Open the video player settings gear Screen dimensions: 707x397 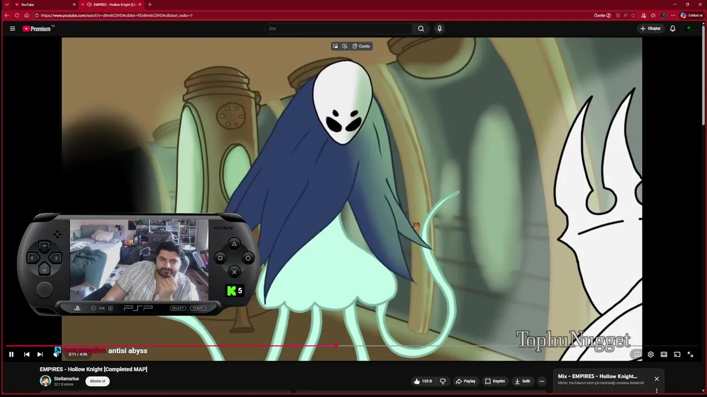[x=651, y=355]
